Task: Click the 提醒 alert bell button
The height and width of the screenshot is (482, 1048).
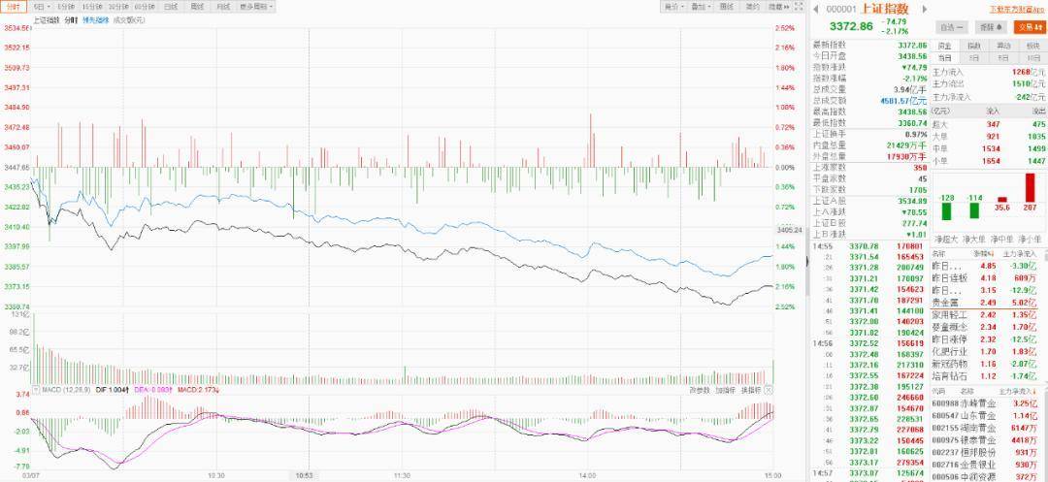Action: pos(991,27)
